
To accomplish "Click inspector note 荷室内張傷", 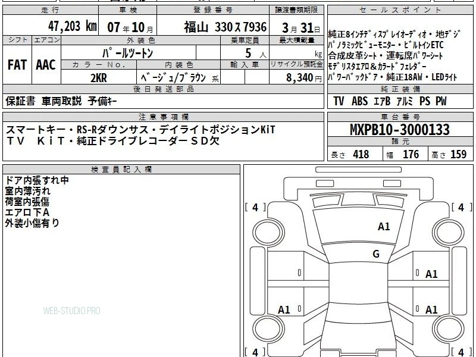I will click(27, 202).
